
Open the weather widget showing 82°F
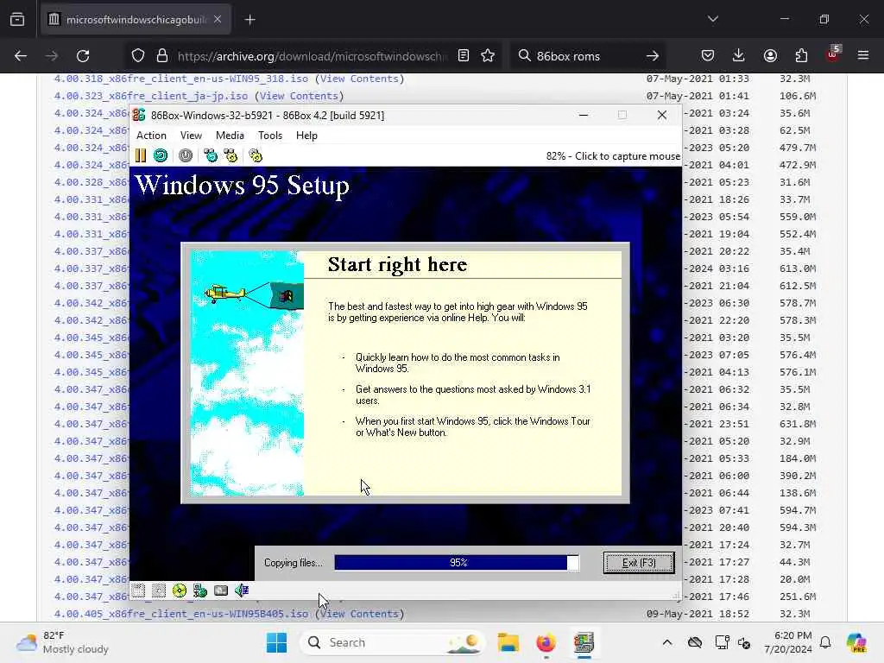pos(62,642)
